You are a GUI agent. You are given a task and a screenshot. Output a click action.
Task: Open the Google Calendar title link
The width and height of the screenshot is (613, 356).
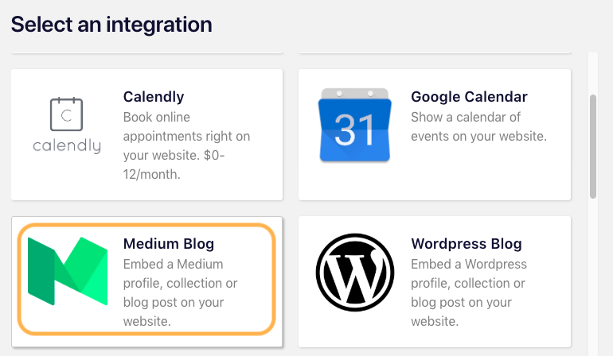click(x=469, y=97)
